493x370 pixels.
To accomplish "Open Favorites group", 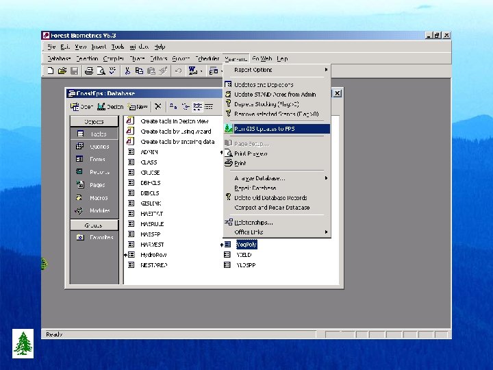I will coord(94,237).
